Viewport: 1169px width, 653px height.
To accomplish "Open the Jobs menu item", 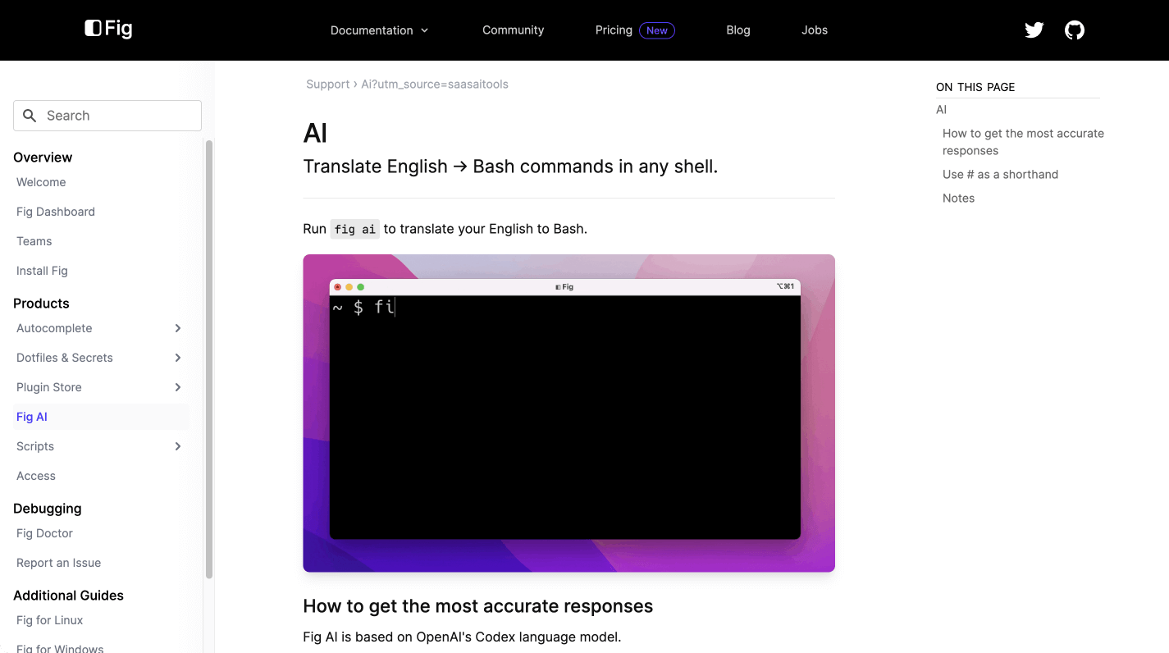I will click(x=814, y=30).
